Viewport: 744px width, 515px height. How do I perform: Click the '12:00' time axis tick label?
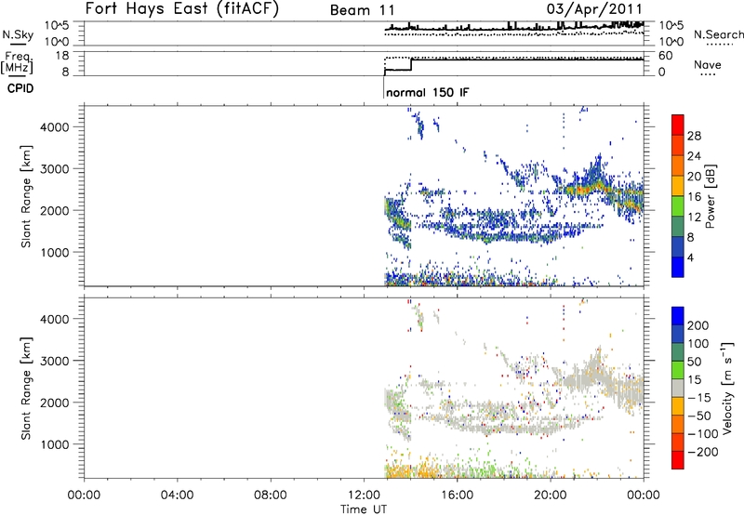[x=364, y=495]
